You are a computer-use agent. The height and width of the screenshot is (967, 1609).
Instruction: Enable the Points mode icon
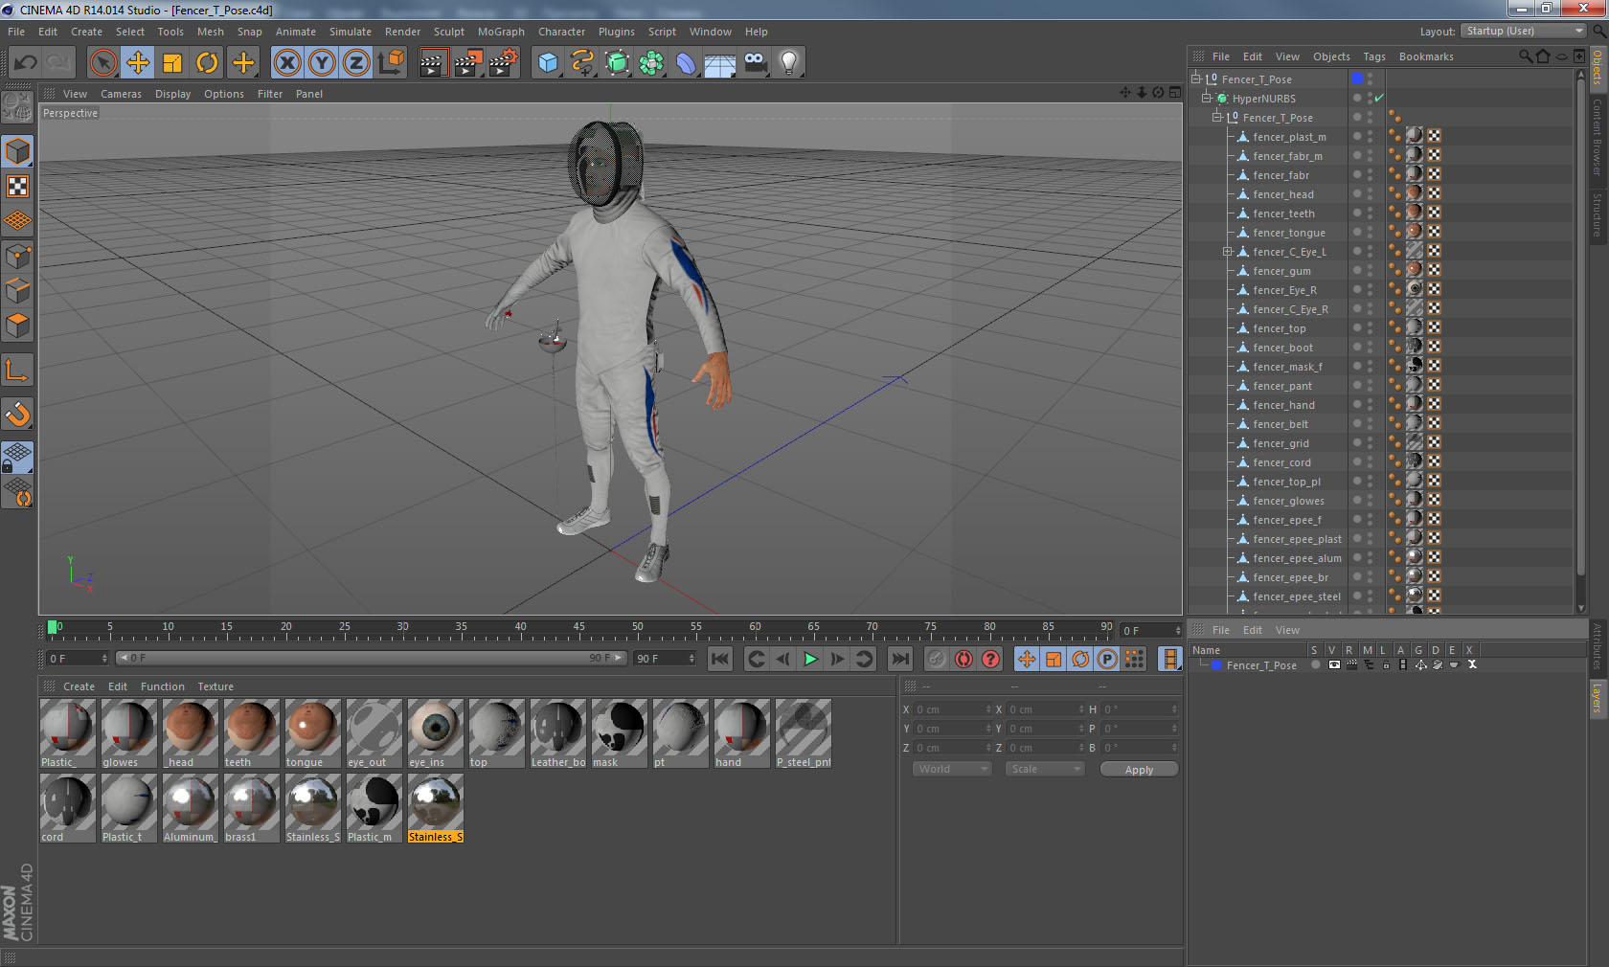click(17, 257)
